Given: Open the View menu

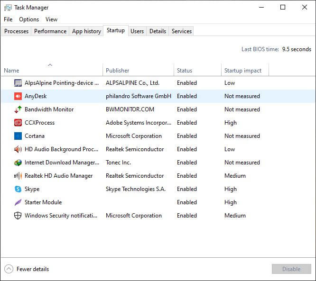Looking at the screenshot, I should click(x=51, y=19).
